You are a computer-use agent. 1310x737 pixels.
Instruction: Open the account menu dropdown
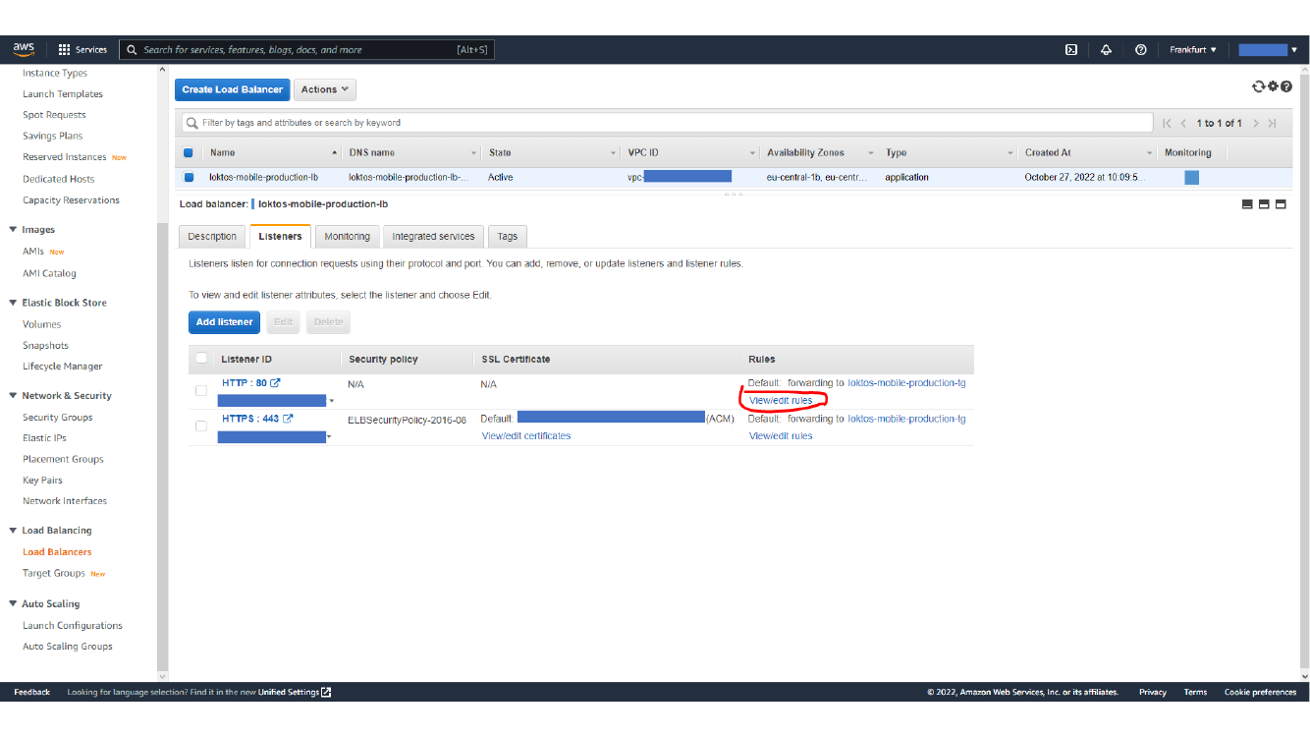[x=1268, y=50]
